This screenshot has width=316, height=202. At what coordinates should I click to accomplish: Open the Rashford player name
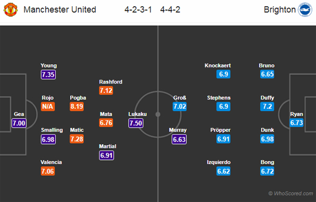[111, 82]
